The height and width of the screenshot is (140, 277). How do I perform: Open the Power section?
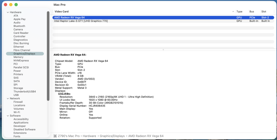[x=17, y=71]
